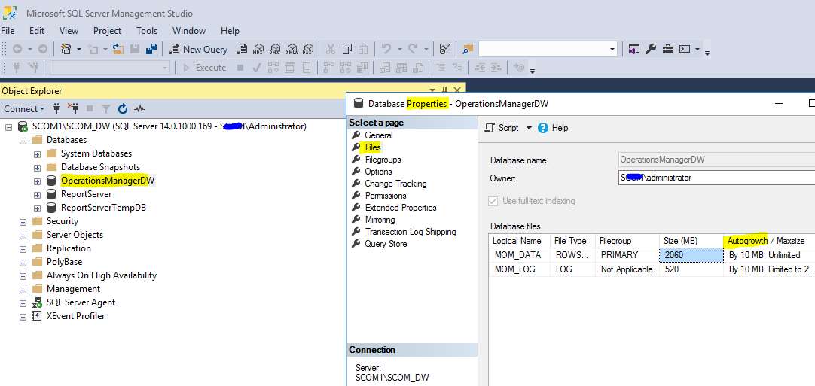Viewport: 815px width, 386px height.
Task: Open the File menu
Action: (8, 31)
